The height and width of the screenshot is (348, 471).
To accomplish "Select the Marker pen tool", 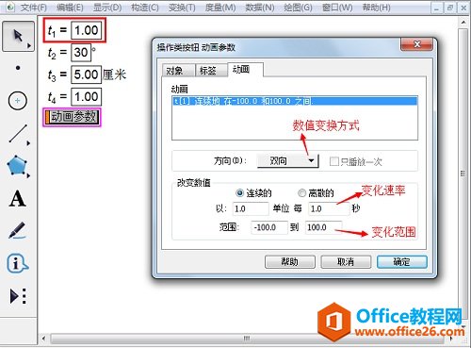I will pos(17,230).
